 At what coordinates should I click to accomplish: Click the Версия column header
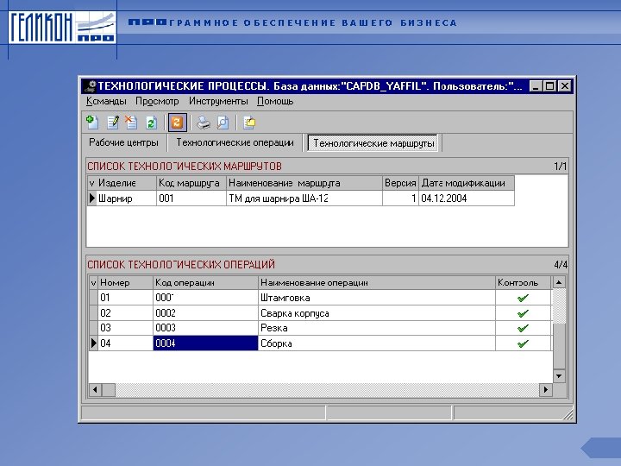click(x=400, y=183)
